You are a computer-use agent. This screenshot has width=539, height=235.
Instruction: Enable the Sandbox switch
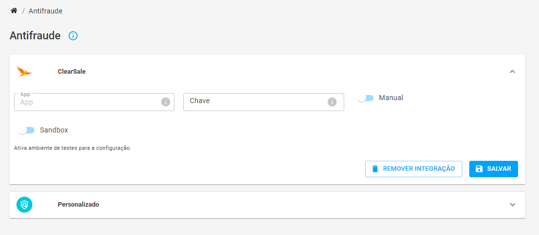(x=26, y=130)
